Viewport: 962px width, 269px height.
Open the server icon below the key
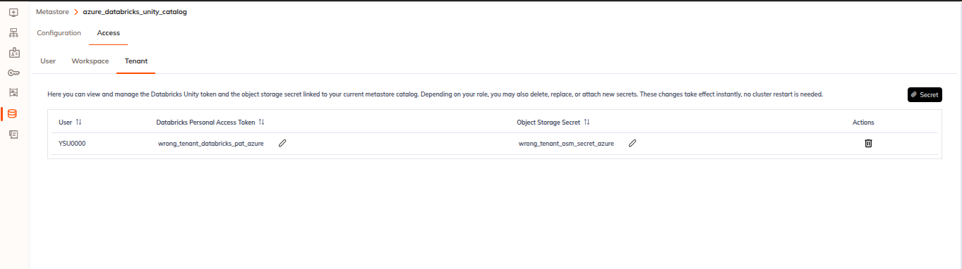tap(13, 92)
